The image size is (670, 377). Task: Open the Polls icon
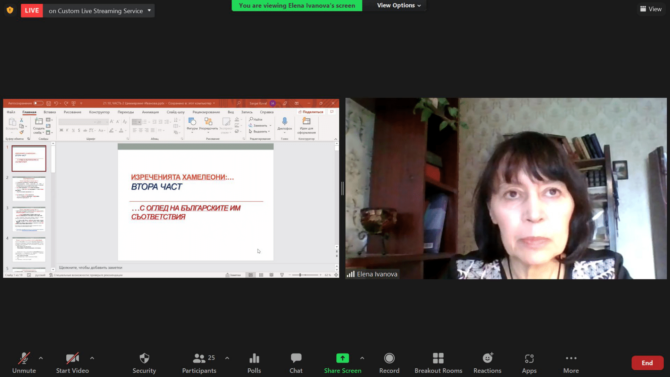point(254,359)
